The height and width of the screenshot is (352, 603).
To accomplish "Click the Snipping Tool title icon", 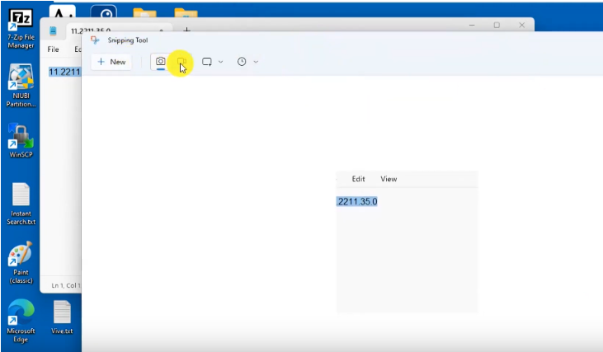I will tap(96, 40).
